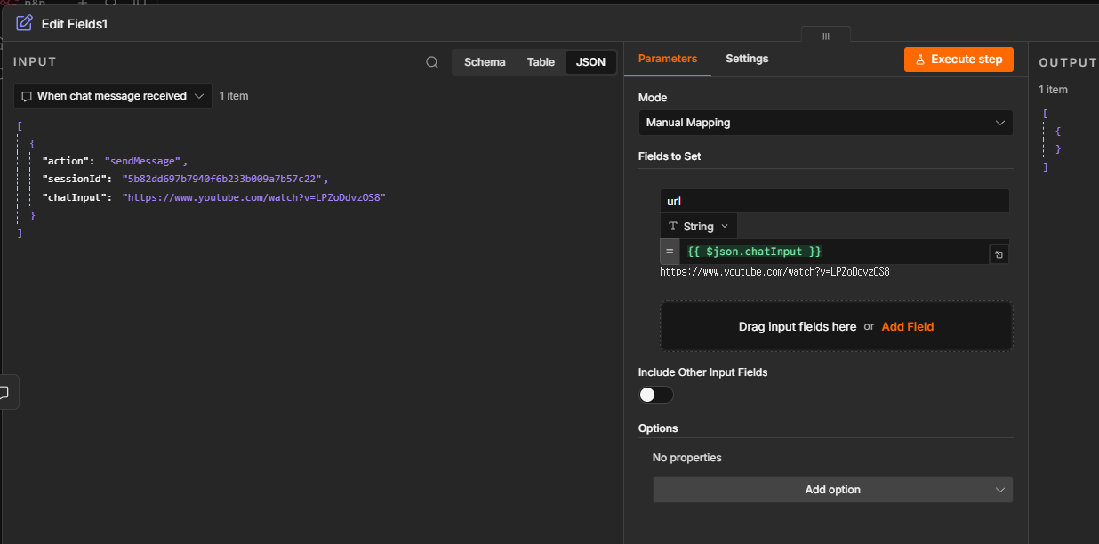Expand the String type selector

tap(698, 227)
